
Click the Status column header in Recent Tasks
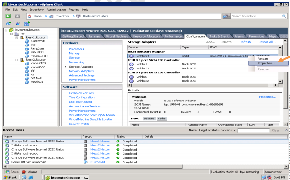coord(129,137)
